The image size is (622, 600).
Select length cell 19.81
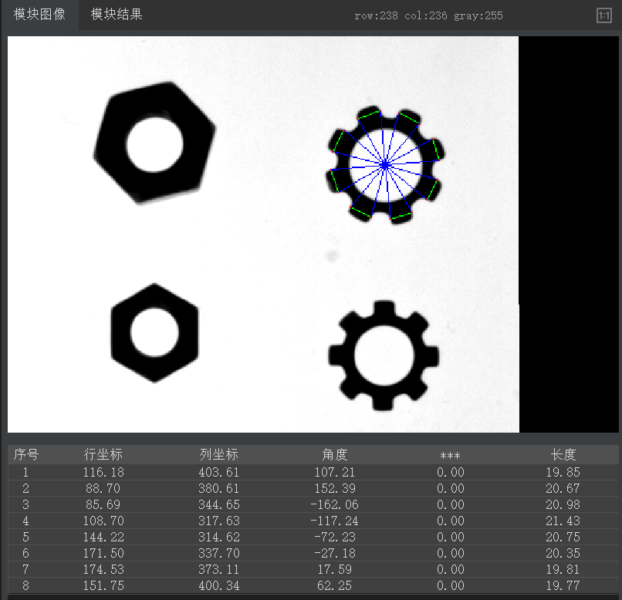[563, 569]
